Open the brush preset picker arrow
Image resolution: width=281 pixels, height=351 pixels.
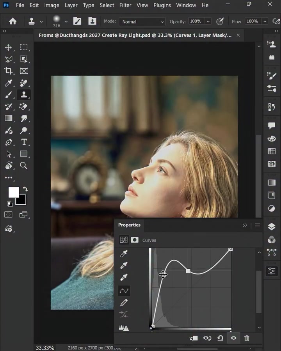(66, 22)
